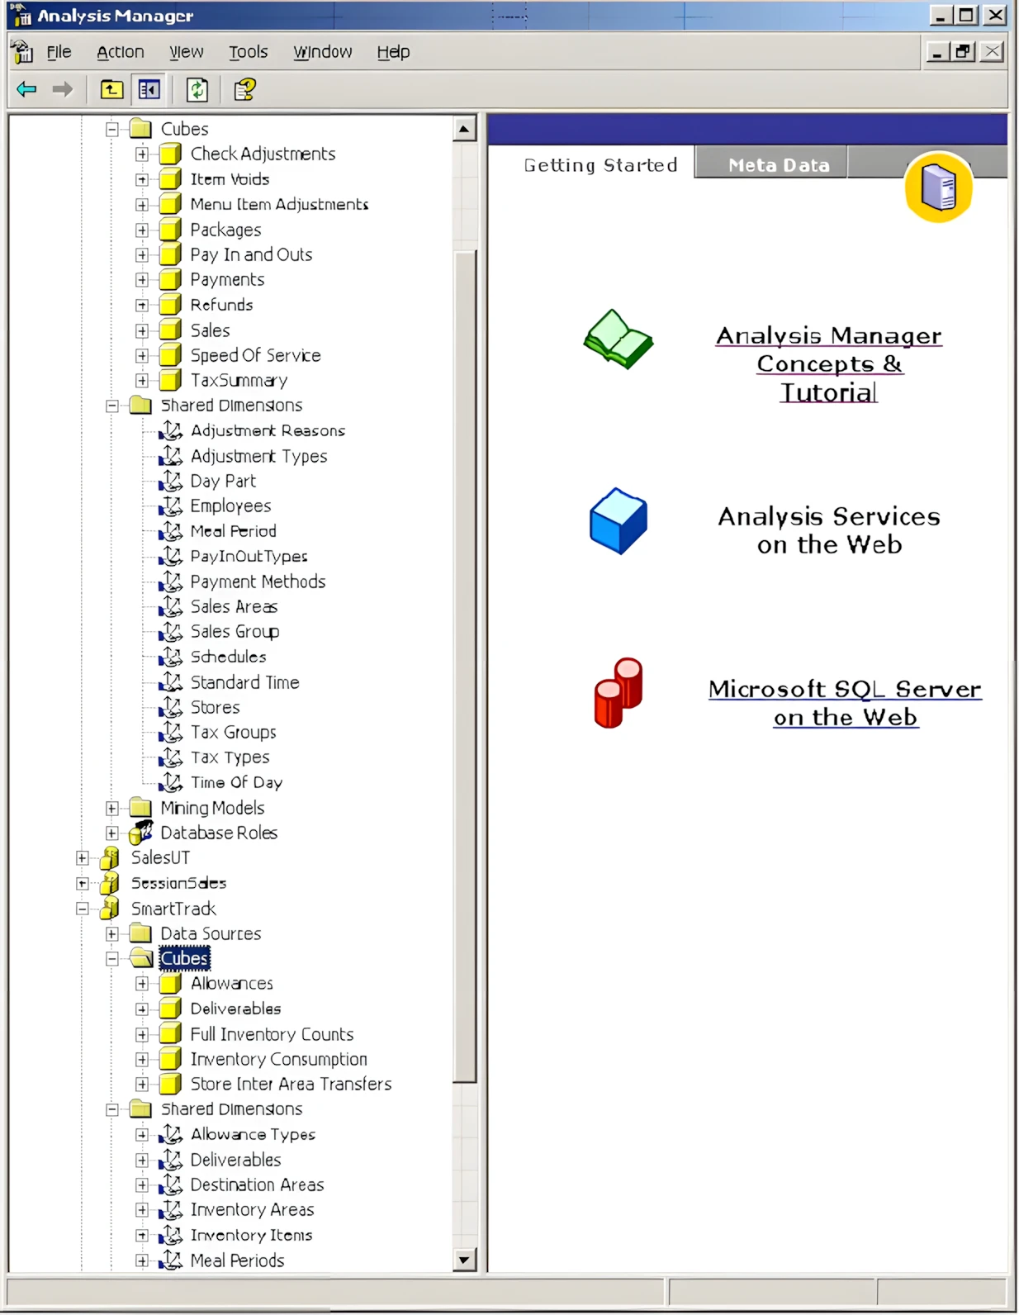The image size is (1019, 1315).
Task: Click the Refresh toolbar icon
Action: (x=197, y=89)
